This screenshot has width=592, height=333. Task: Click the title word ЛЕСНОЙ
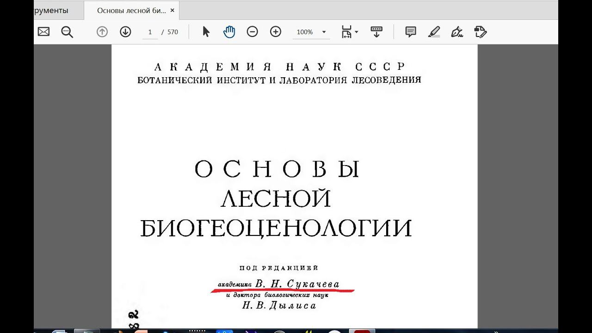coord(276,199)
